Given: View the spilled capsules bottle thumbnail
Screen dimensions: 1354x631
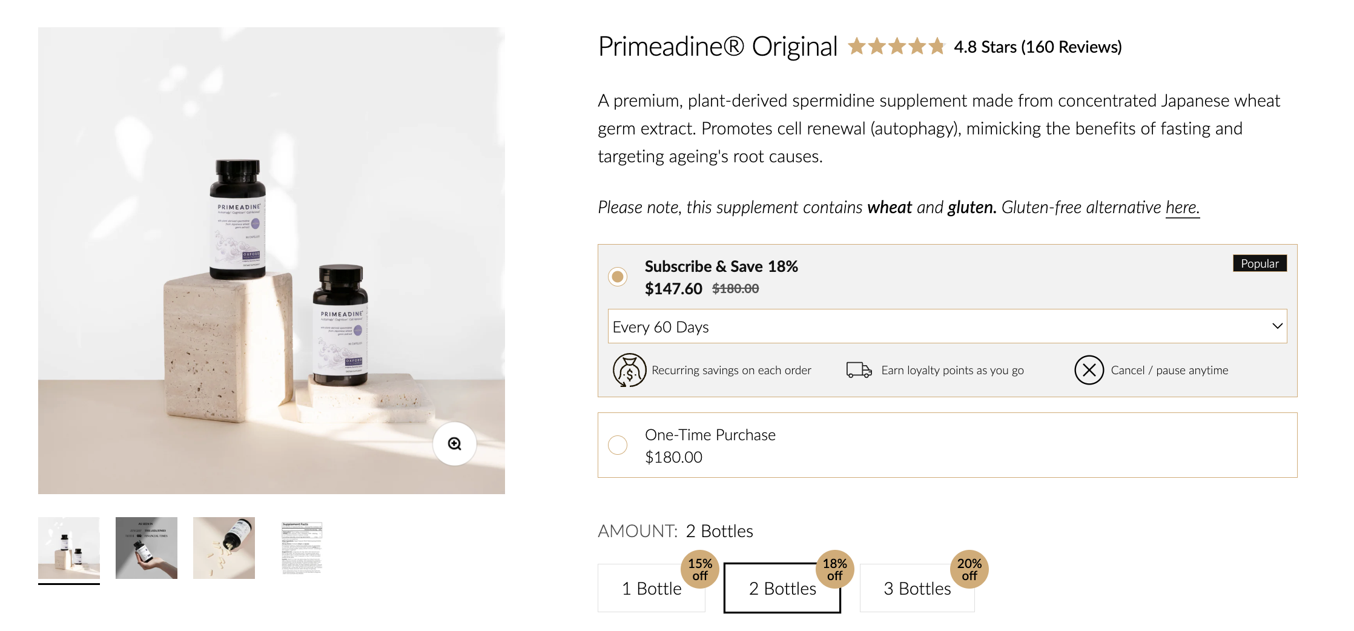Looking at the screenshot, I should coord(224,548).
